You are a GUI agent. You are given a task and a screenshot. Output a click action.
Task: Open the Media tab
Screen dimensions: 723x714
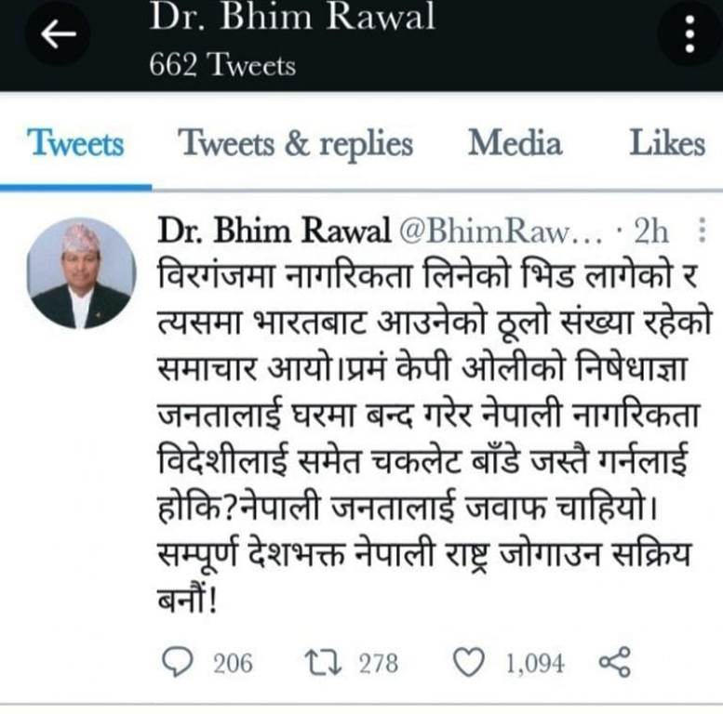coord(515,143)
